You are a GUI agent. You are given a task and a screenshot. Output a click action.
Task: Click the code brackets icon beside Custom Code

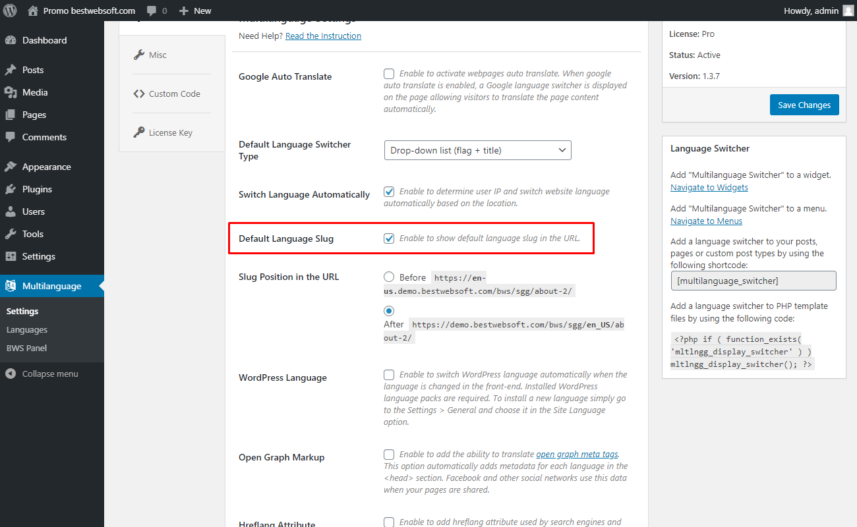tap(139, 94)
